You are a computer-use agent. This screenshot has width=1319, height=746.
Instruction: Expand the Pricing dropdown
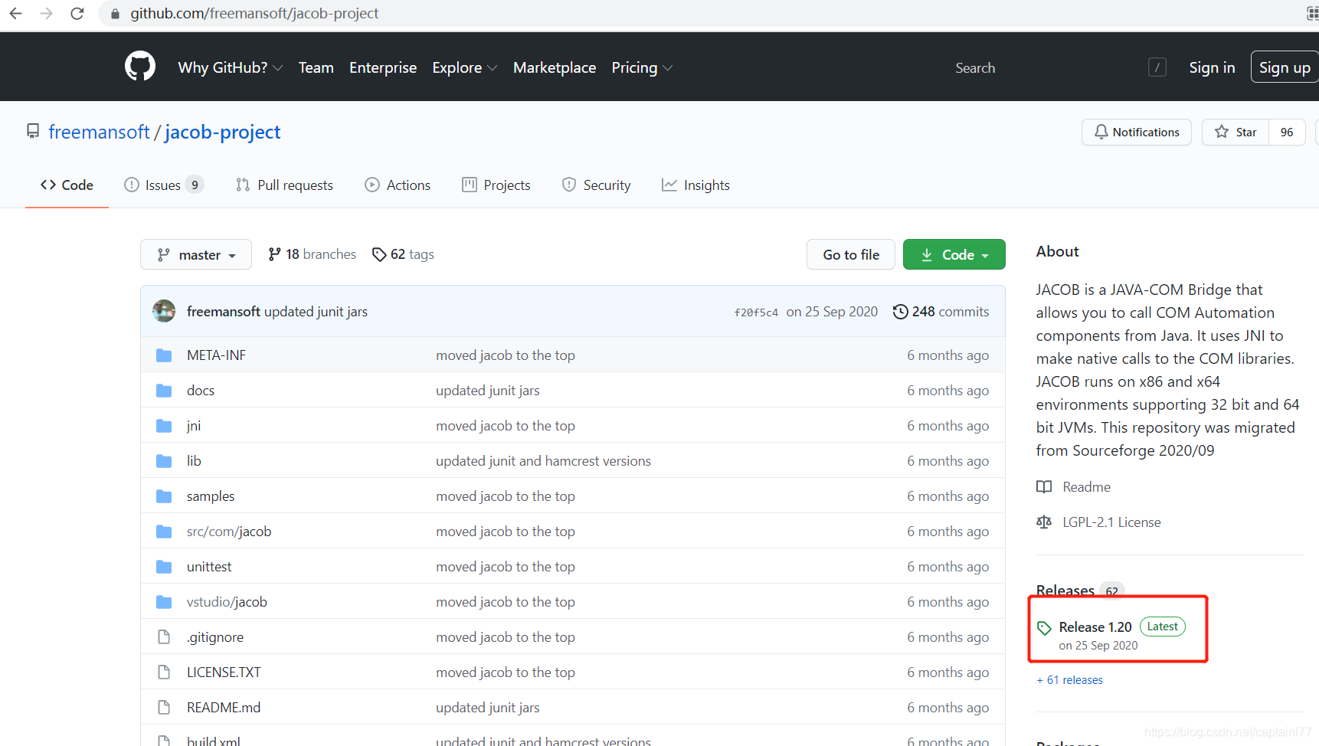(x=642, y=67)
